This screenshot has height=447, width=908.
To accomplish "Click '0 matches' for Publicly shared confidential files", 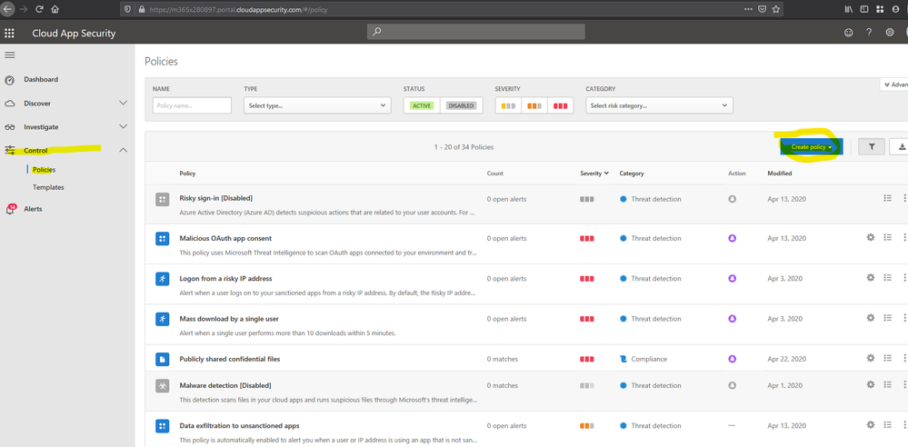I will [x=502, y=359].
